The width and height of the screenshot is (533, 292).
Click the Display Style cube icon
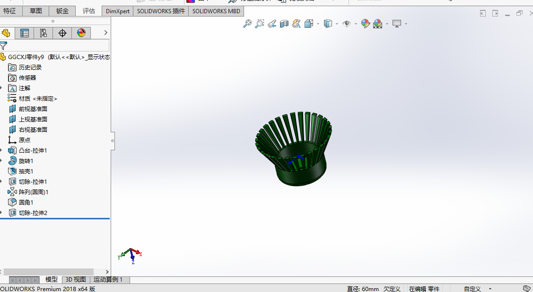[328, 24]
